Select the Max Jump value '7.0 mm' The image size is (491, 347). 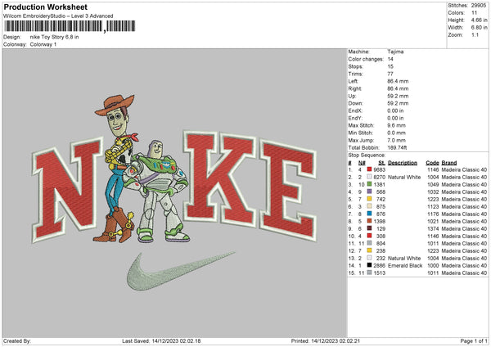(396, 140)
